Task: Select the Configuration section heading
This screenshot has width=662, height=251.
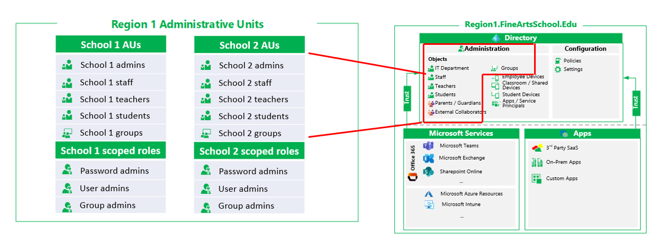Action: coord(585,49)
